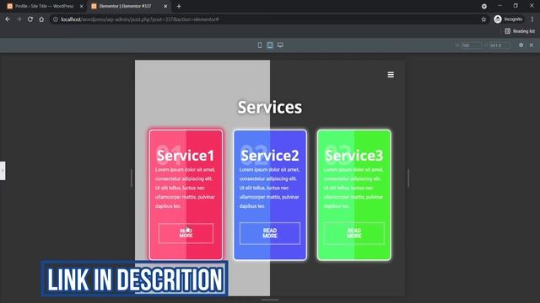
Task: Switch to Profile WordPress browser tab
Action: coord(44,6)
